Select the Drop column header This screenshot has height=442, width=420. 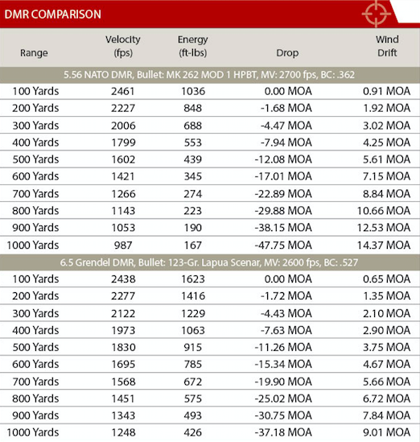[x=287, y=52]
